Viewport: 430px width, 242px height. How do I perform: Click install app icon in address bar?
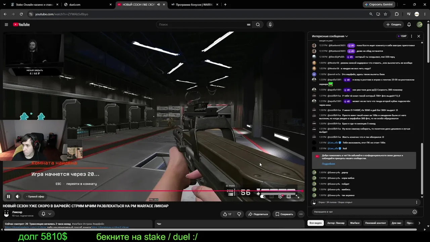click(x=378, y=14)
